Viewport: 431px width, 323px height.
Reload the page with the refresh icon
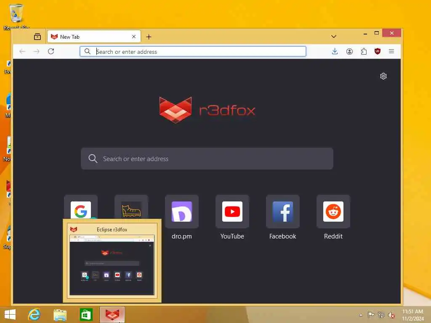click(x=51, y=51)
